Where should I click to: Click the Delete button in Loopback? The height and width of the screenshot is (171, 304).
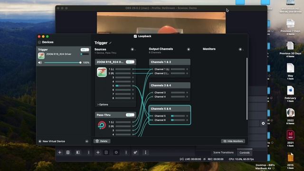(x=102, y=141)
